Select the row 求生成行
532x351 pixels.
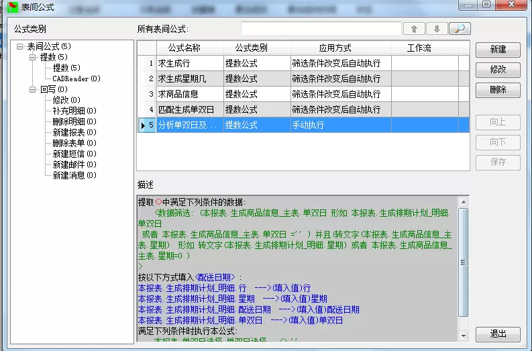[189, 63]
